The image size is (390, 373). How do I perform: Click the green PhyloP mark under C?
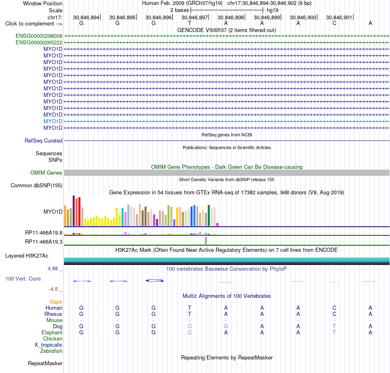tap(333, 283)
